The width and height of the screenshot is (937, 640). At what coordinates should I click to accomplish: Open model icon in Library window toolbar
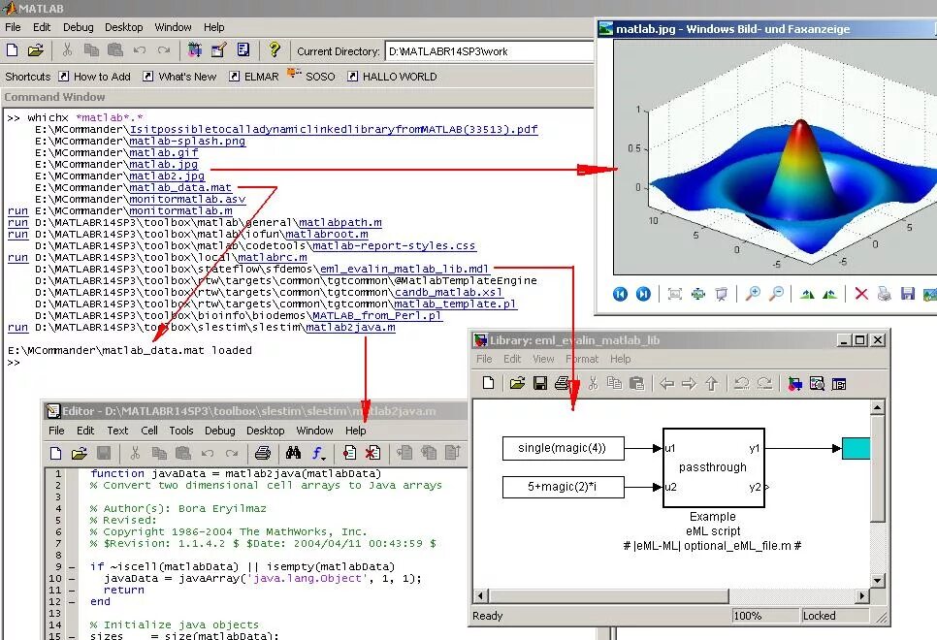(x=518, y=383)
